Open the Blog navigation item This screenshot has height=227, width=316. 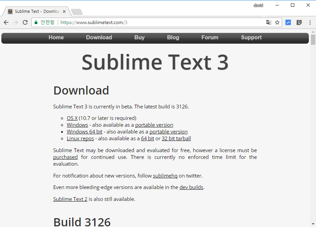coord(173,38)
